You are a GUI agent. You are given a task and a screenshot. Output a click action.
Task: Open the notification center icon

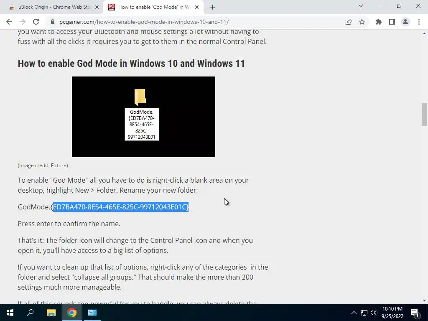point(415,313)
